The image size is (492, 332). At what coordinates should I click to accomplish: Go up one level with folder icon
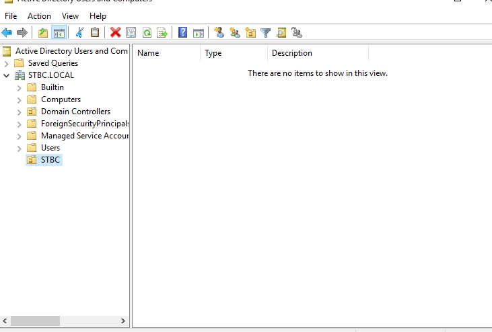tap(43, 32)
